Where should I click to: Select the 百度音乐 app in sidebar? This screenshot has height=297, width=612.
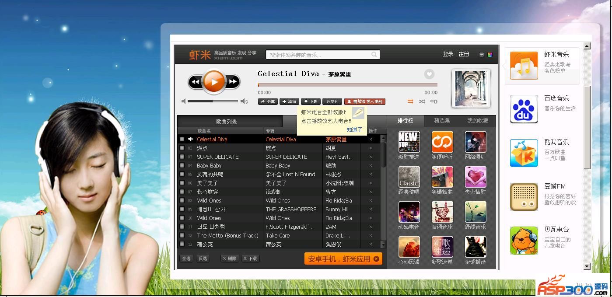(x=542, y=109)
